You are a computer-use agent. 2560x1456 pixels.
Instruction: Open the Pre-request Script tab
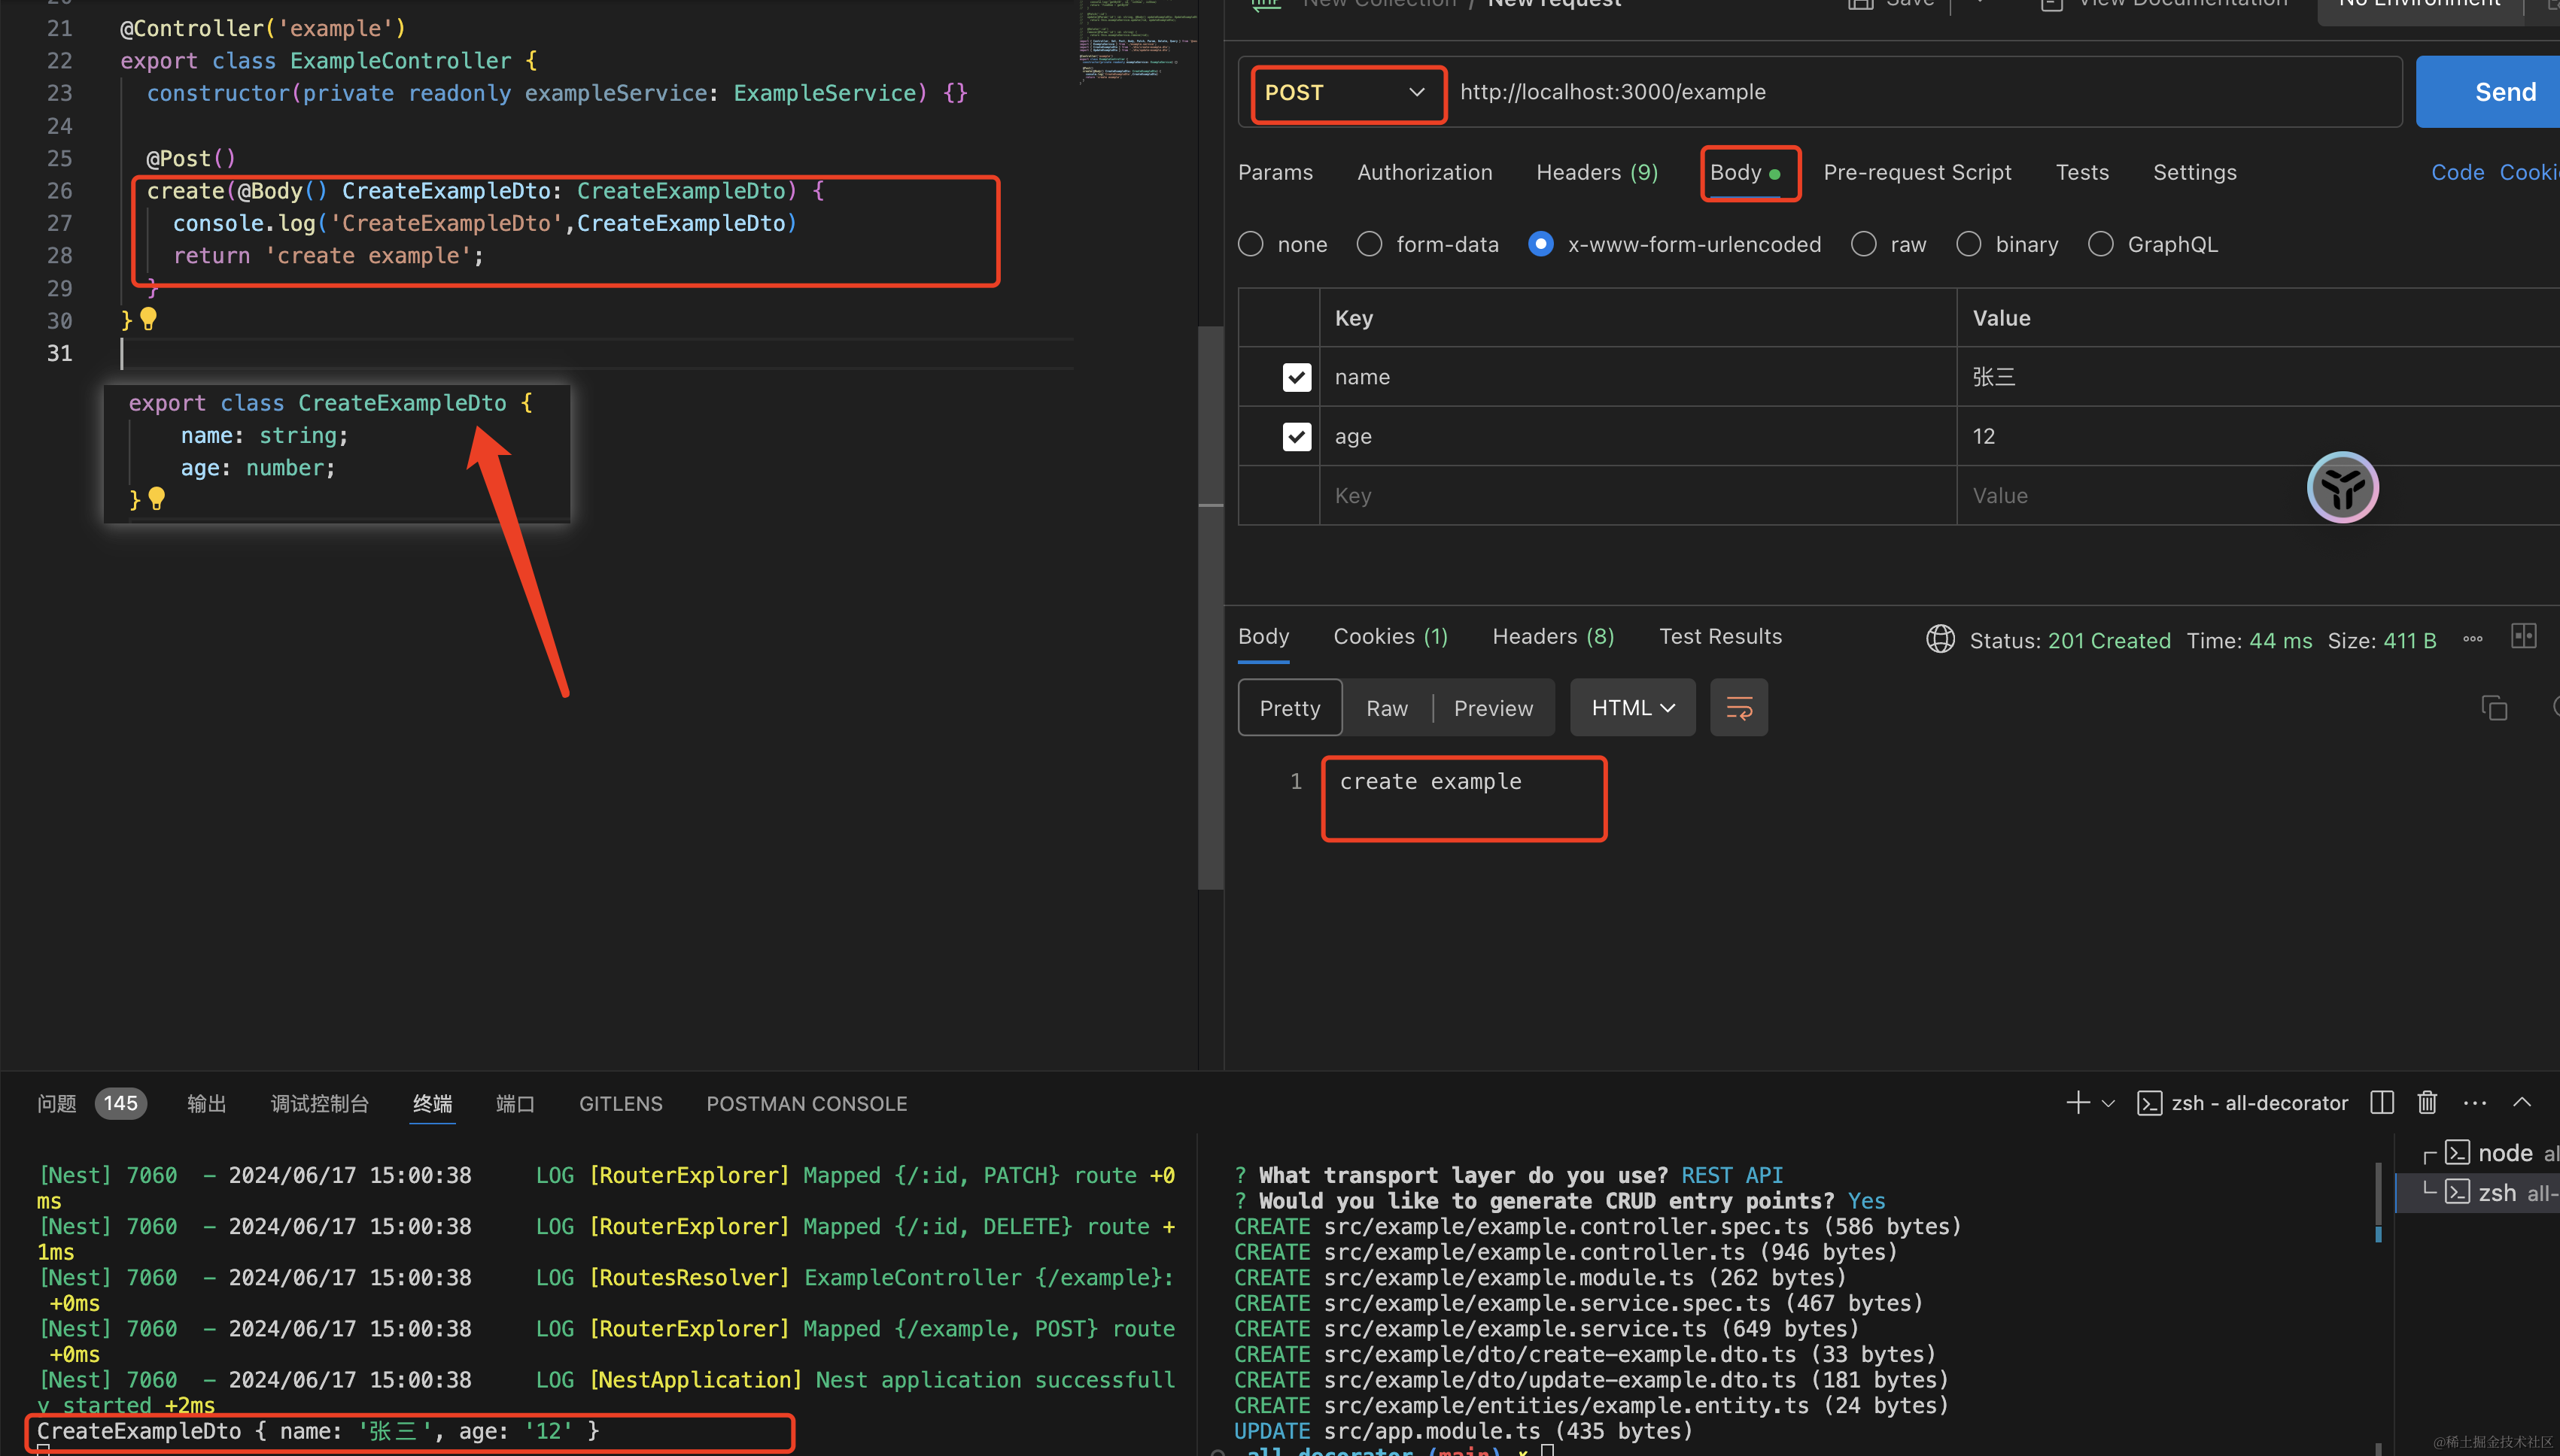click(1917, 173)
